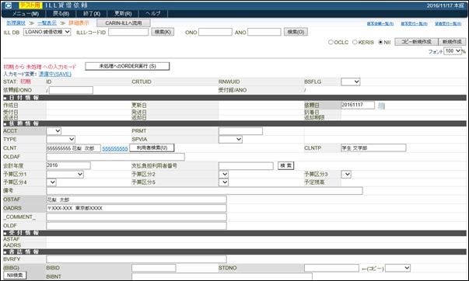Open the font size 100 dropdown
Image resolution: width=469 pixels, height=281 pixels.
(453, 51)
